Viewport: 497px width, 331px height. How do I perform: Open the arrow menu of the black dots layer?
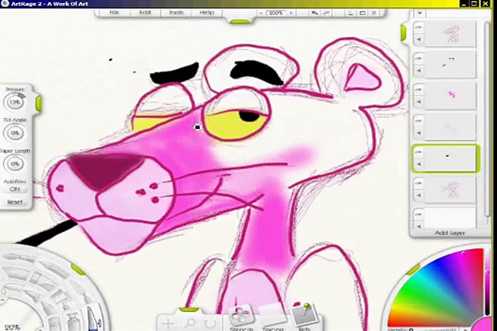[x=419, y=71]
